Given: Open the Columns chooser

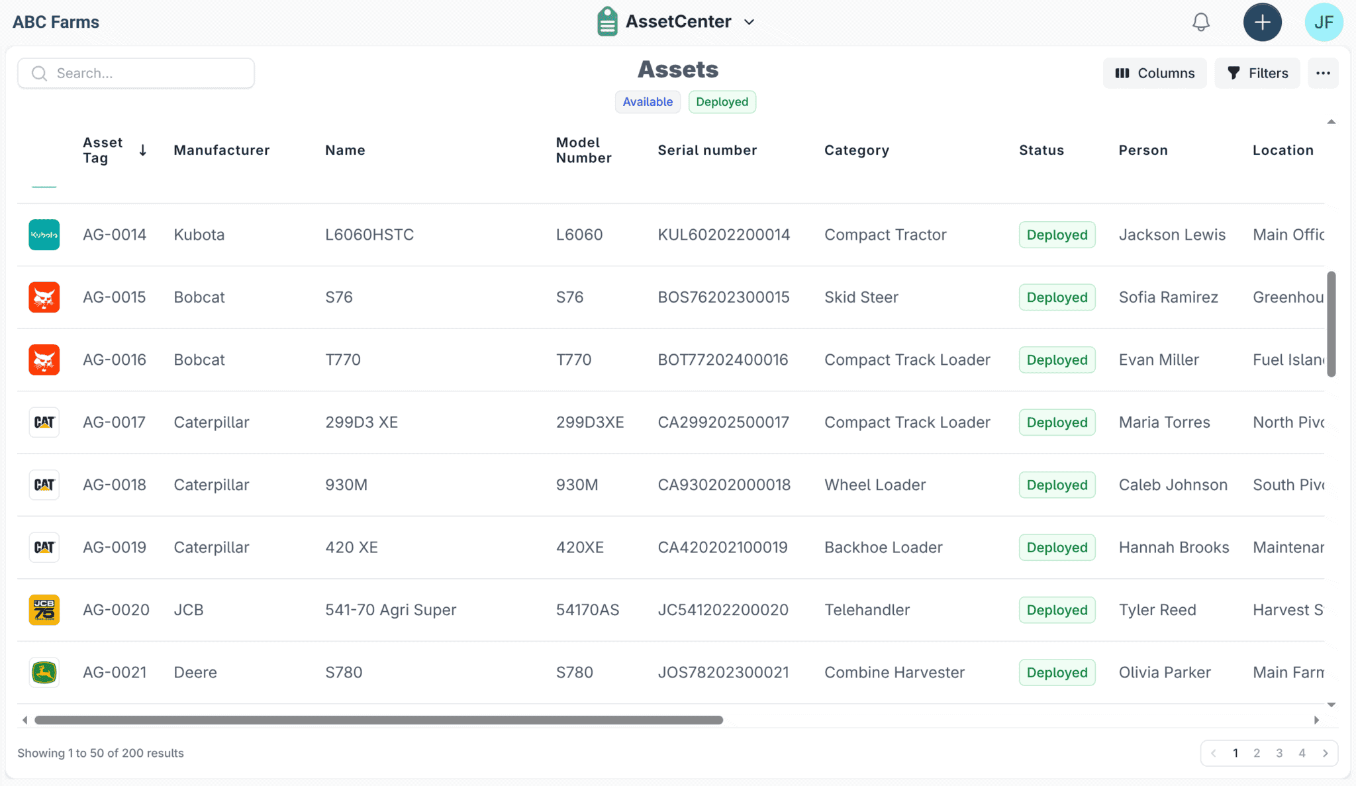Looking at the screenshot, I should pos(1154,74).
